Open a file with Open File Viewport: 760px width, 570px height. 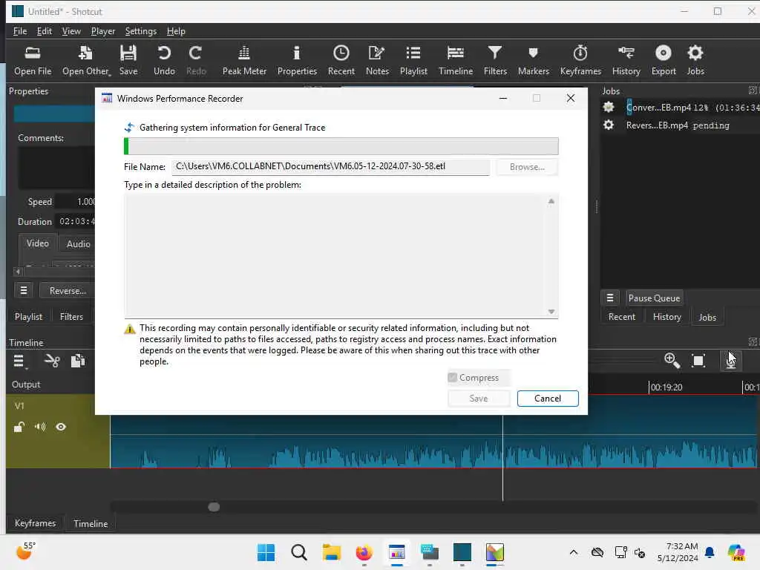[x=33, y=60]
